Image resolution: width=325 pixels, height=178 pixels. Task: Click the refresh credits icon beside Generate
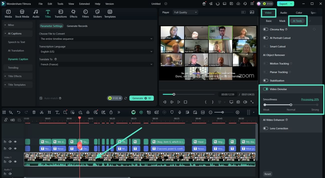(x=125, y=98)
